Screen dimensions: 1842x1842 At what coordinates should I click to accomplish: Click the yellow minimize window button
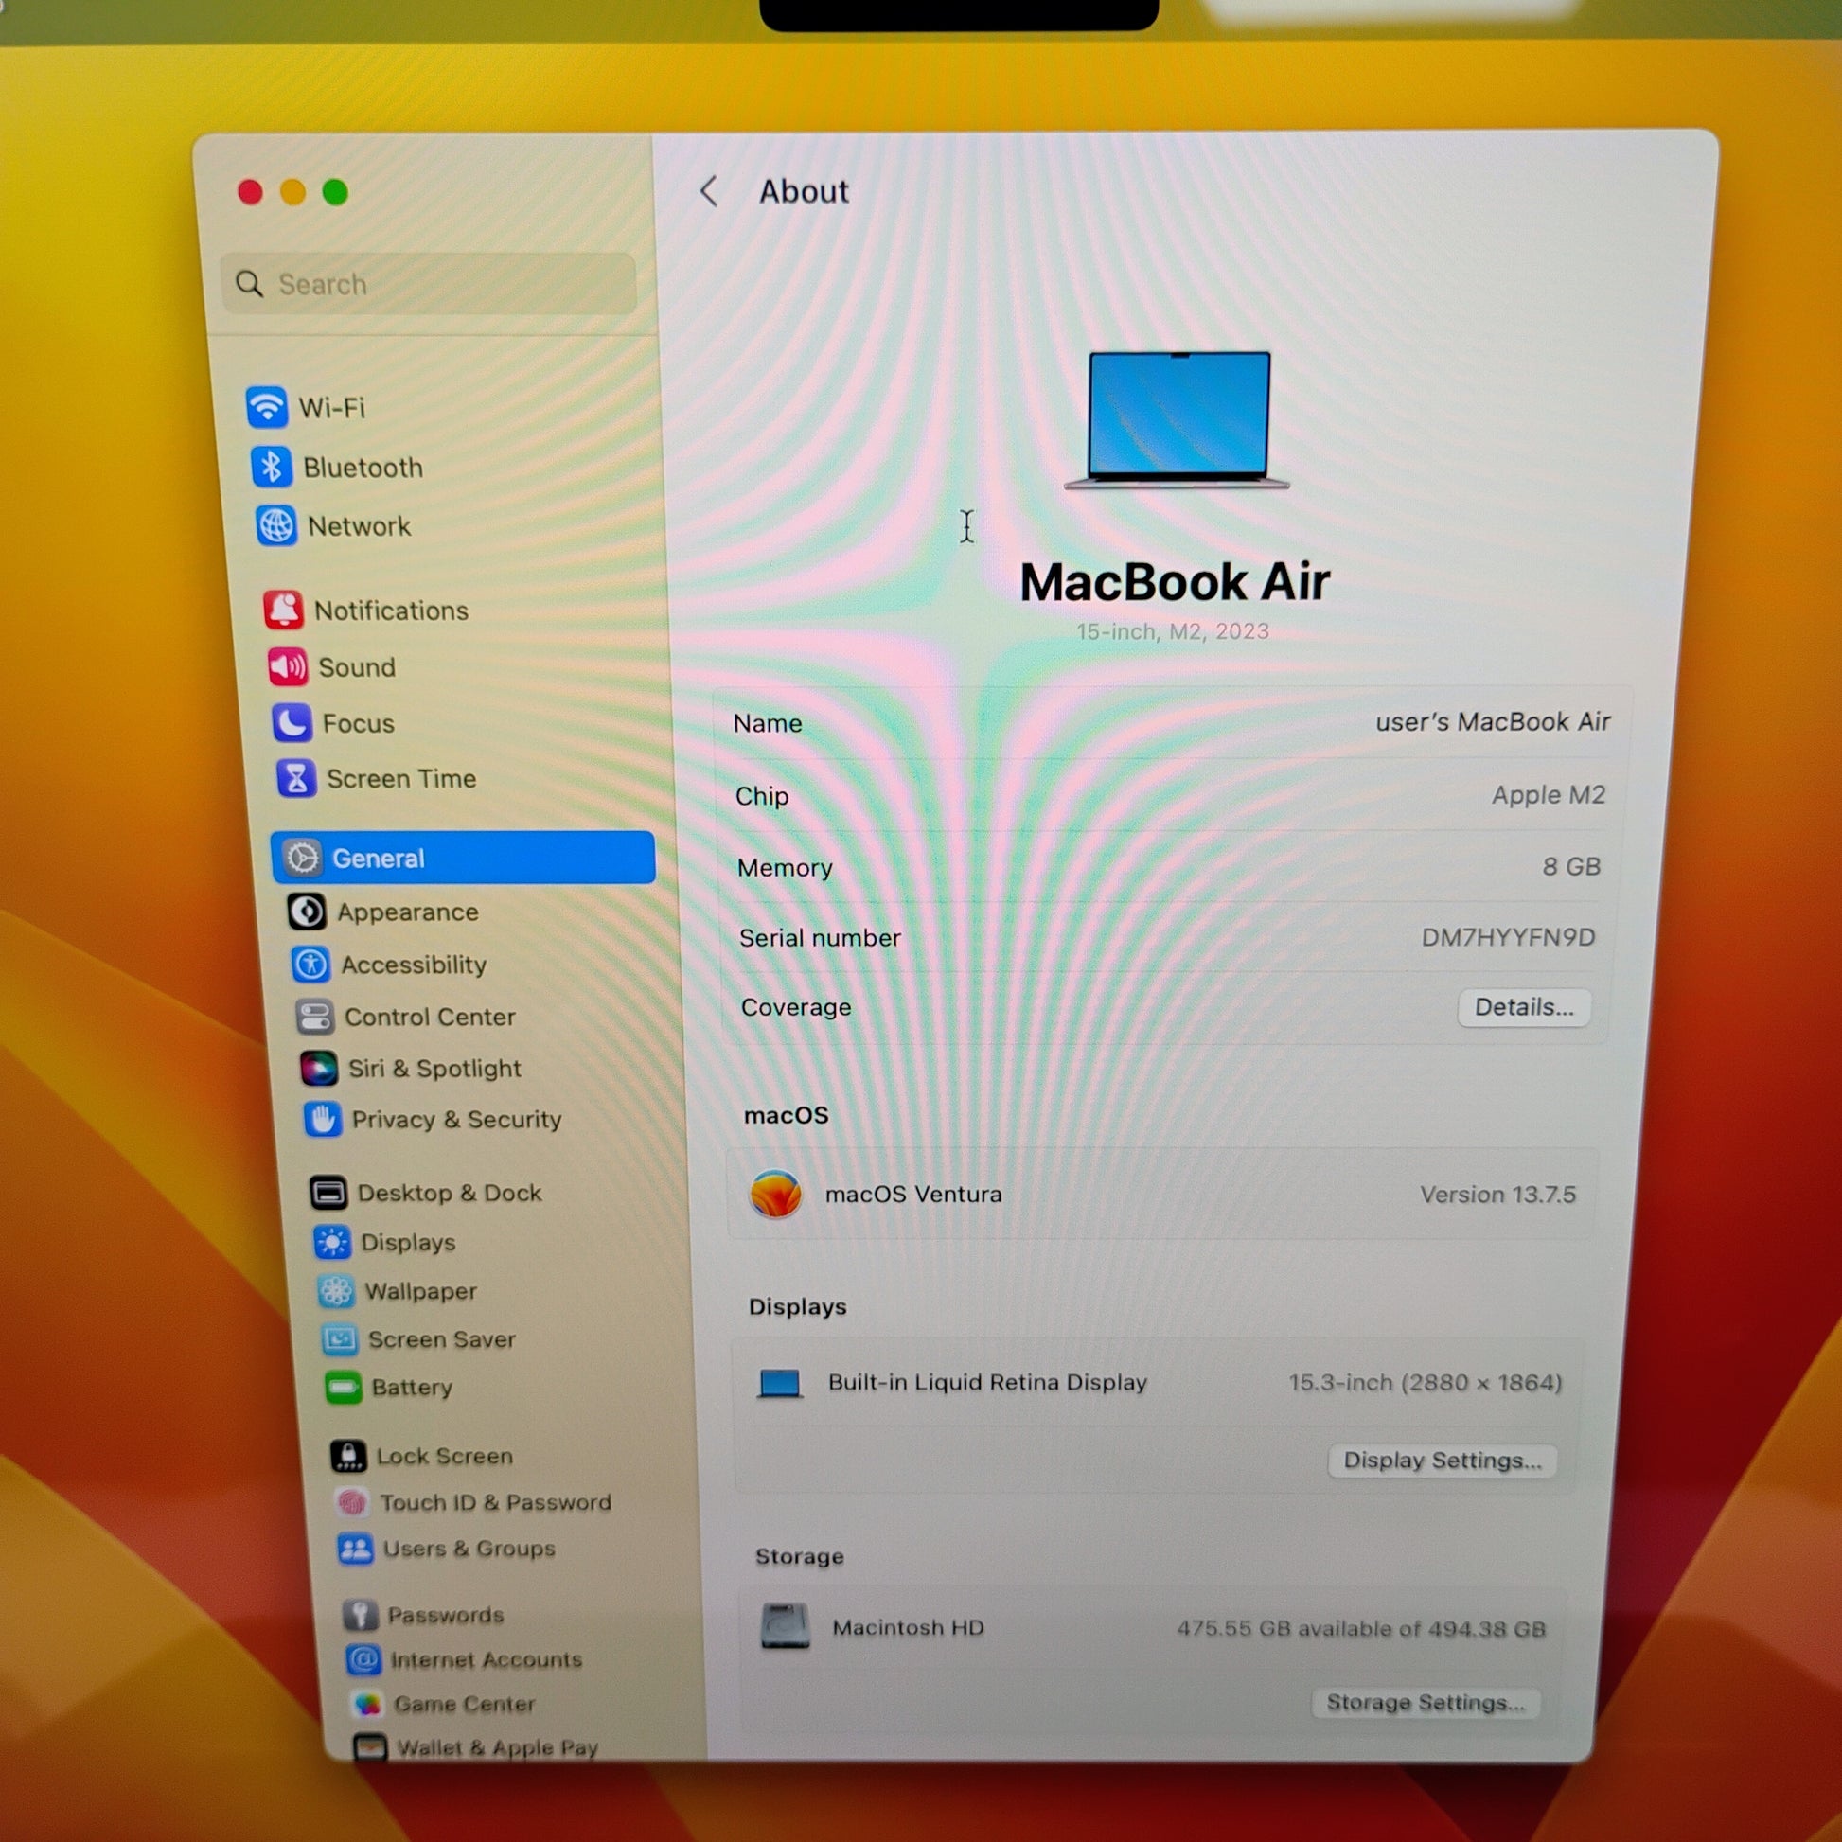click(292, 191)
